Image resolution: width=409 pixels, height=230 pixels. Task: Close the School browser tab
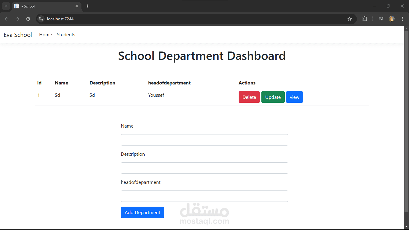77,6
